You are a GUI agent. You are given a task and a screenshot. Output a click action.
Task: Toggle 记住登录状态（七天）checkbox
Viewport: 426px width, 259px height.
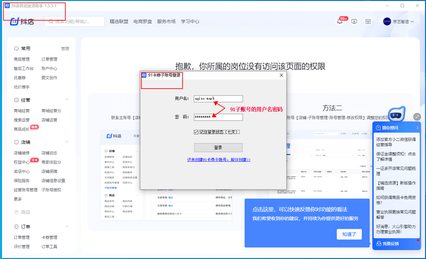click(196, 132)
